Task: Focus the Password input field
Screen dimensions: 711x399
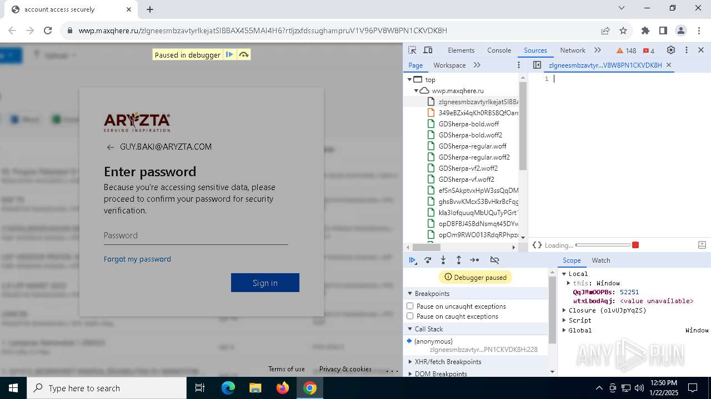Action: (196, 236)
